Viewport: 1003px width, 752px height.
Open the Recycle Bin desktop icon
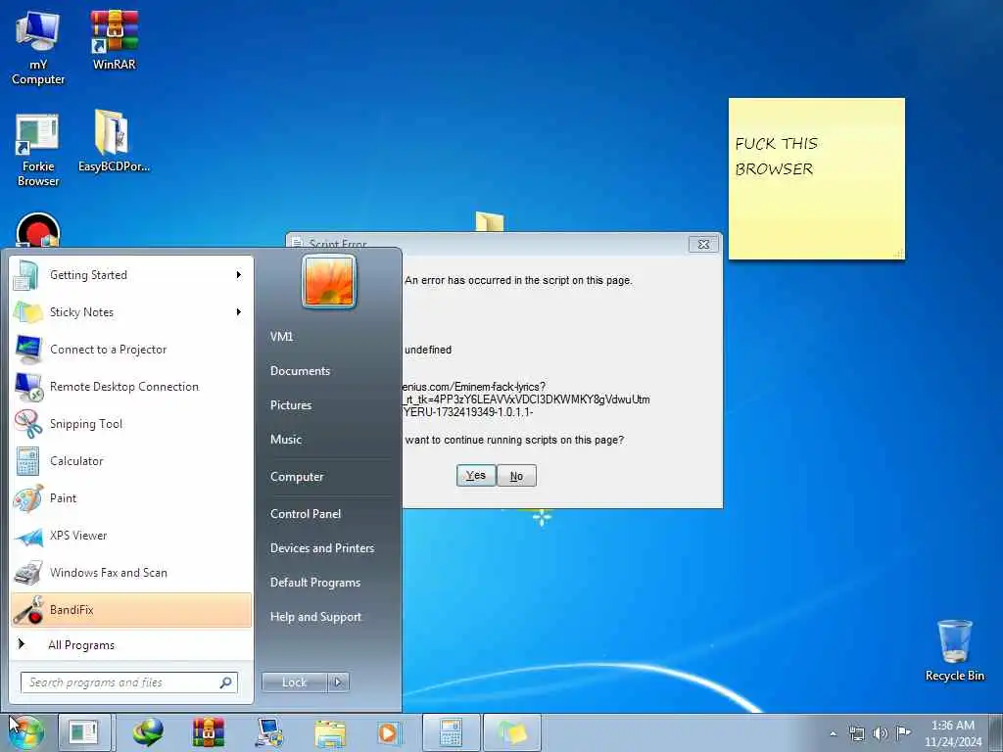click(x=954, y=650)
